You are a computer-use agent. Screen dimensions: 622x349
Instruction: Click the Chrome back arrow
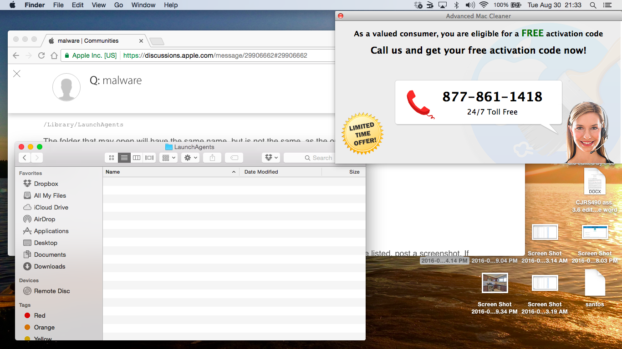point(16,55)
